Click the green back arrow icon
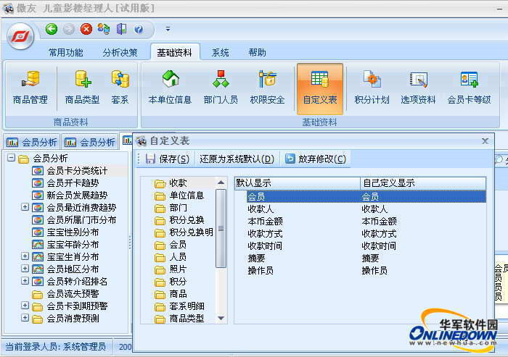The width and height of the screenshot is (508, 357). click(52, 29)
